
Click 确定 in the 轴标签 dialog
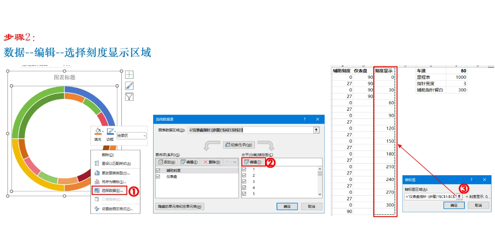[453, 205]
